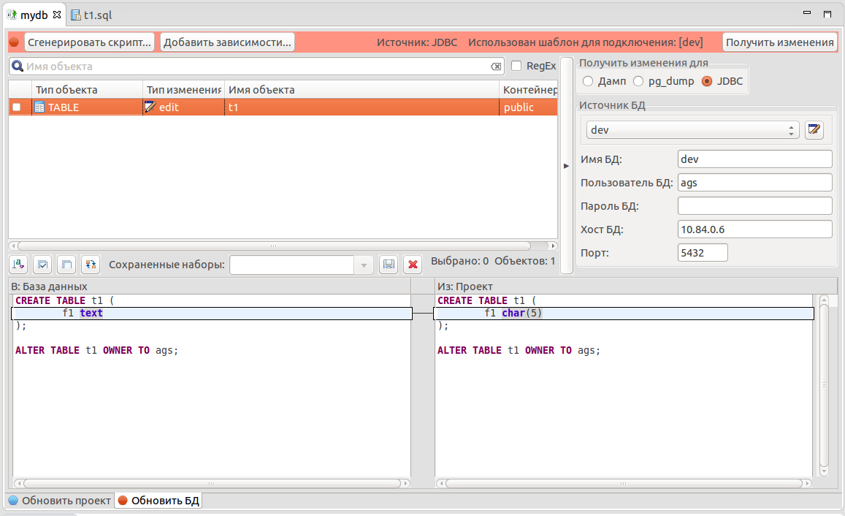The height and width of the screenshot is (516, 845).
Task: Click the public container cell
Action: [x=529, y=107]
